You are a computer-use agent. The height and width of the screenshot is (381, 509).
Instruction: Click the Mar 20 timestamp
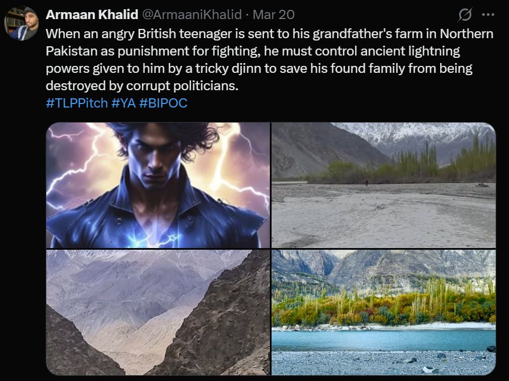coord(274,14)
